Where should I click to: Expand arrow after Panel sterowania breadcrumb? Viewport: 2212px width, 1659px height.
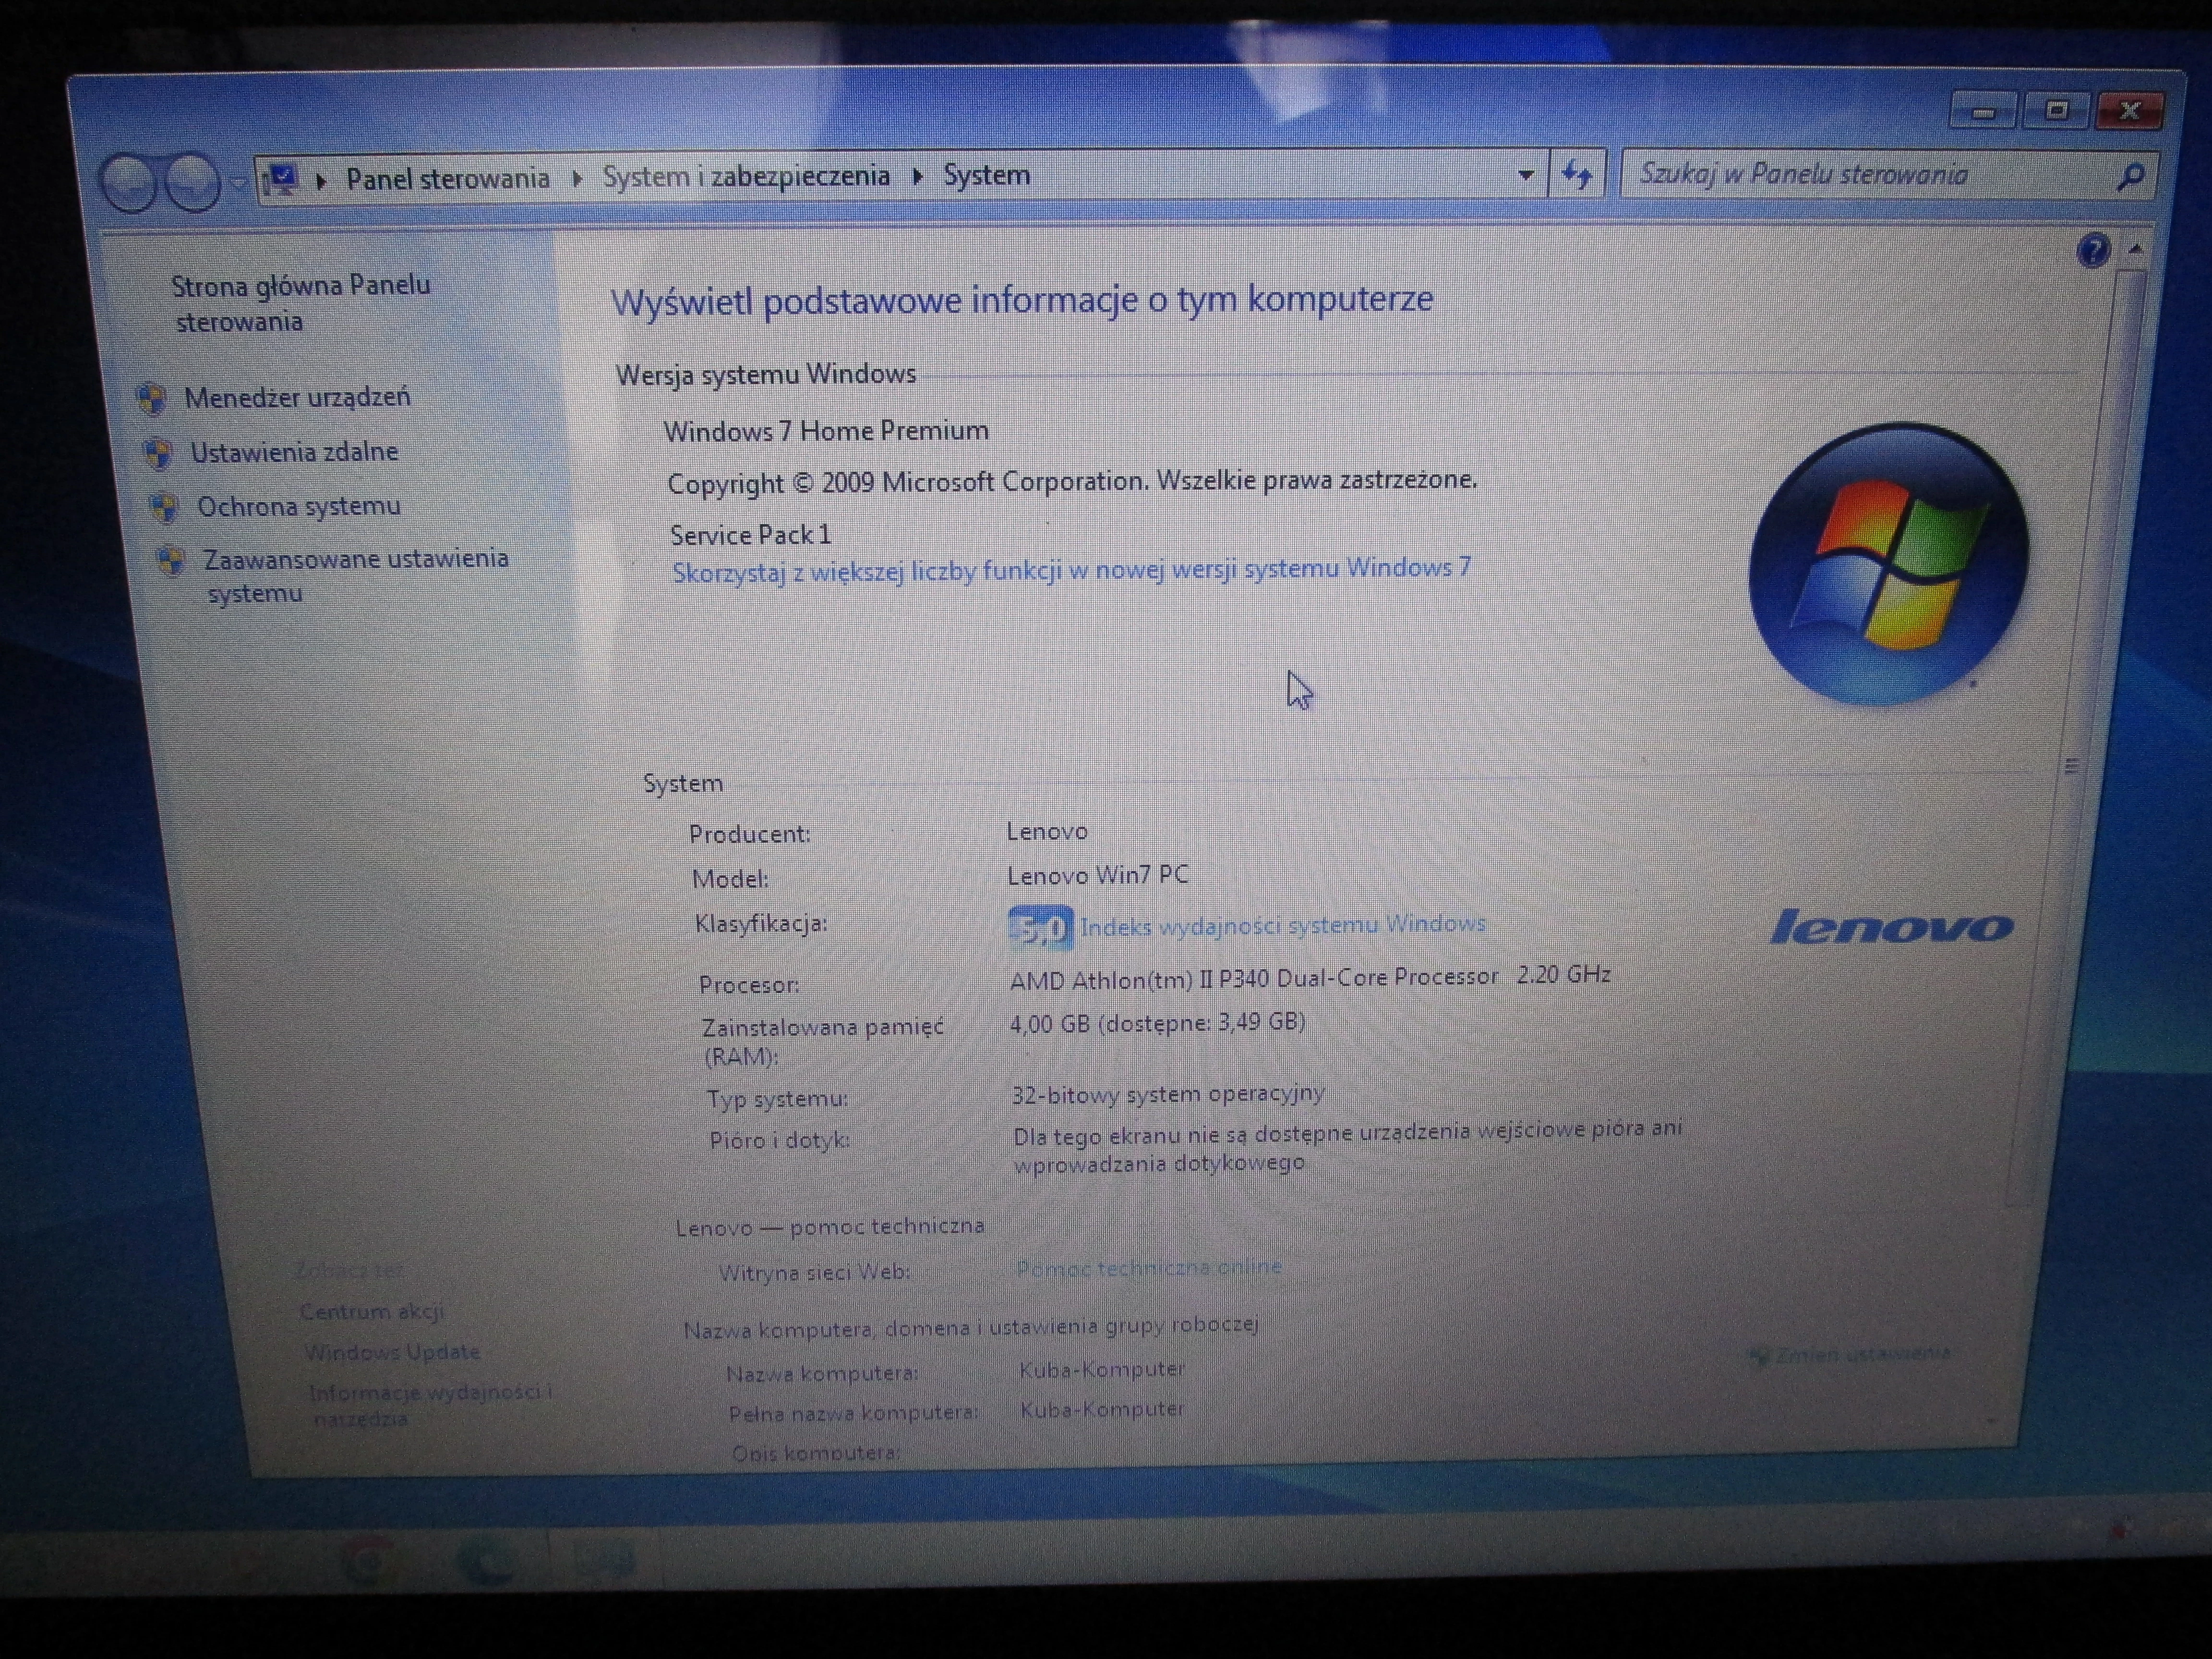coord(577,179)
